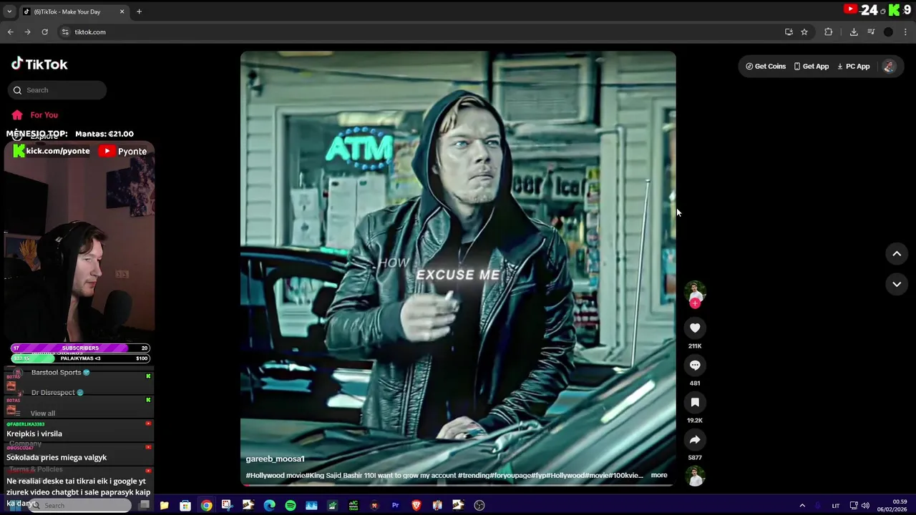Open Brave browser from taskbar

tap(416, 506)
